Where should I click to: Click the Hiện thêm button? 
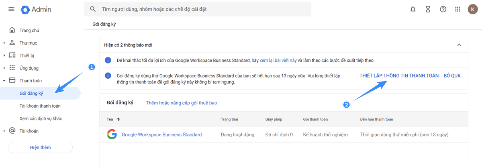tap(40, 147)
